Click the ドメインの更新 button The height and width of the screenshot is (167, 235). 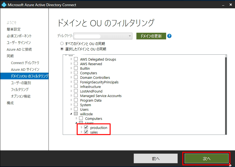151,36
